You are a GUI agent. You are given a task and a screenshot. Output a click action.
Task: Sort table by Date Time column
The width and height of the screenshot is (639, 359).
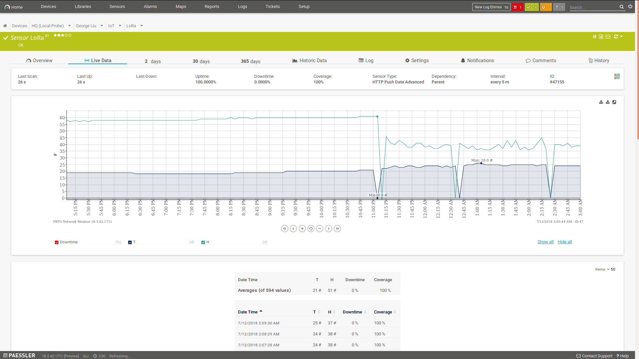coord(250,312)
